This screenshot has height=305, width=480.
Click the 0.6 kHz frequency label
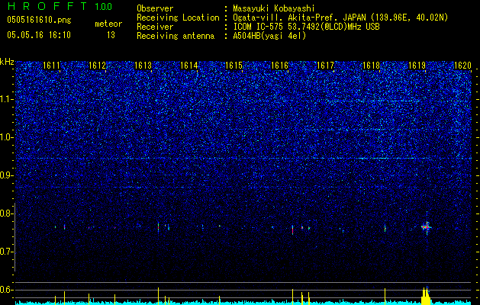[x=7, y=290]
